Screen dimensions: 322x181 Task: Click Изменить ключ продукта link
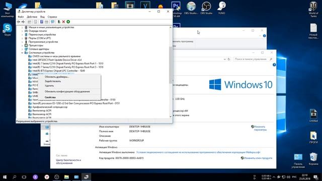pos(258,158)
